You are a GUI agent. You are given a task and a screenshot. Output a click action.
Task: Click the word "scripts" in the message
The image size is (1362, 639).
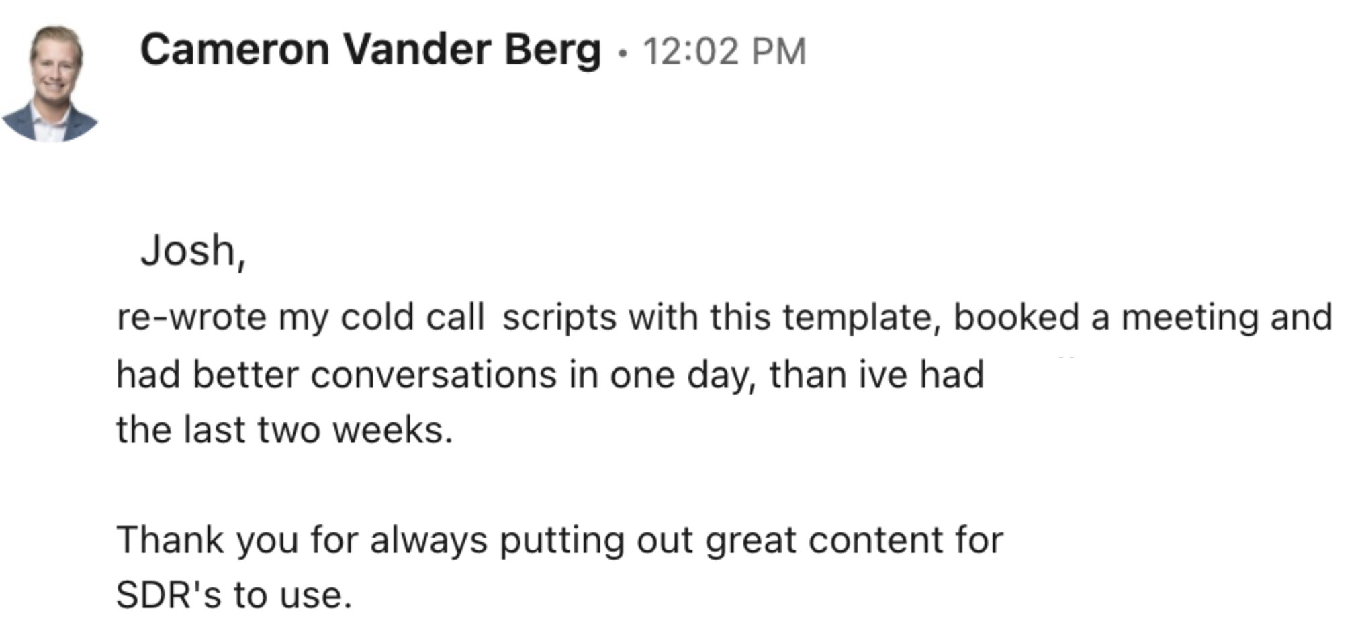pyautogui.click(x=559, y=318)
